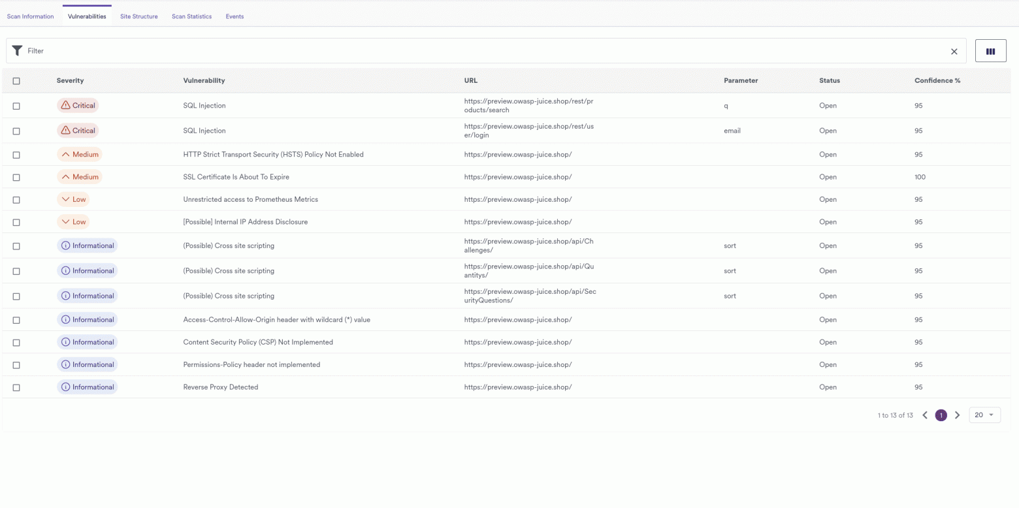
Task: Open the Site Structure tab
Action: [x=138, y=16]
